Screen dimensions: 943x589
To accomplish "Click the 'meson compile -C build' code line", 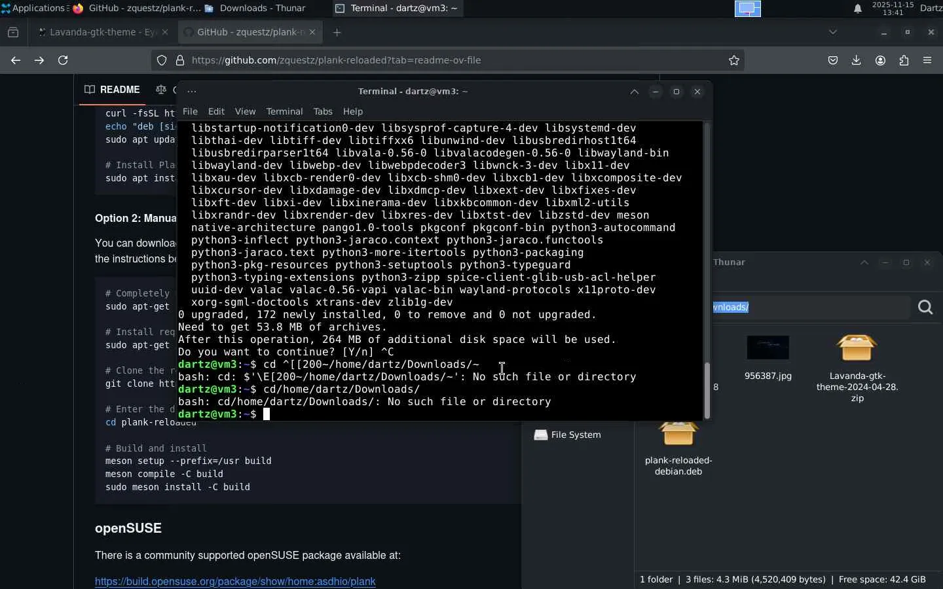I will (164, 474).
